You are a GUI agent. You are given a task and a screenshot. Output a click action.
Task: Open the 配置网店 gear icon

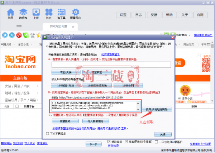tap(75, 14)
